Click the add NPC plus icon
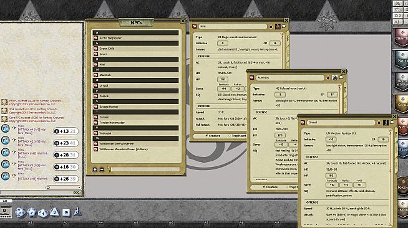The width and height of the screenshot is (408, 228). pos(95,169)
